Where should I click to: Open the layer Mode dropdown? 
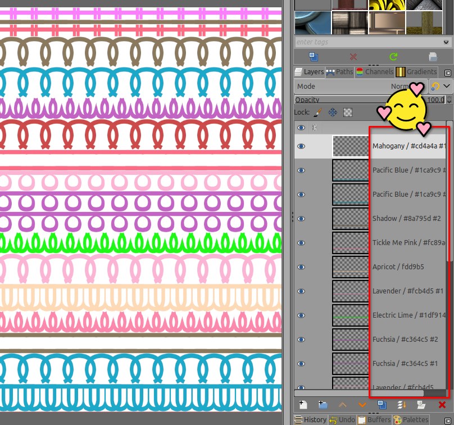[360, 87]
